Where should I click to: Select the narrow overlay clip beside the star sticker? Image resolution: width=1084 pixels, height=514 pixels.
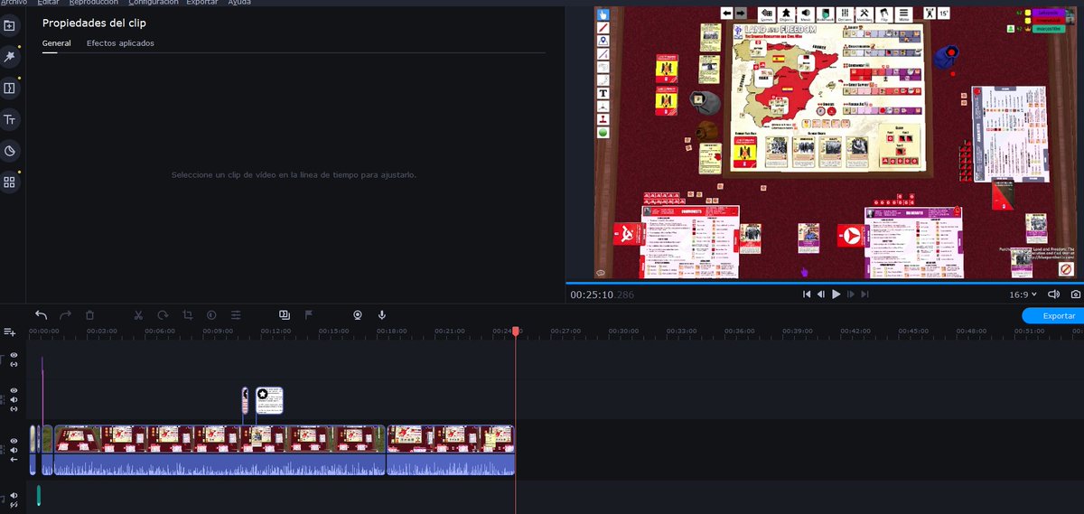[245, 400]
